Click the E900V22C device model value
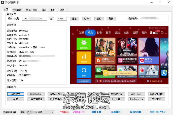 24,31
